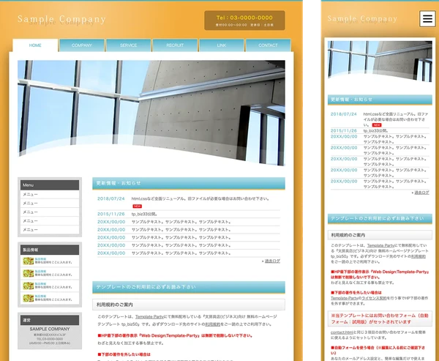The image size is (439, 361).
Task: Click the 2015/11/26 date in mobile news
Action: pos(344,131)
